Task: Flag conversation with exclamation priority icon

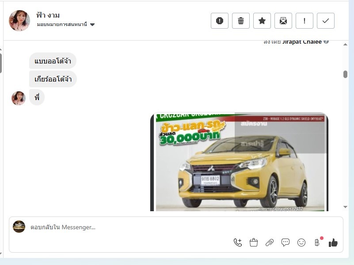Action: tap(305, 21)
